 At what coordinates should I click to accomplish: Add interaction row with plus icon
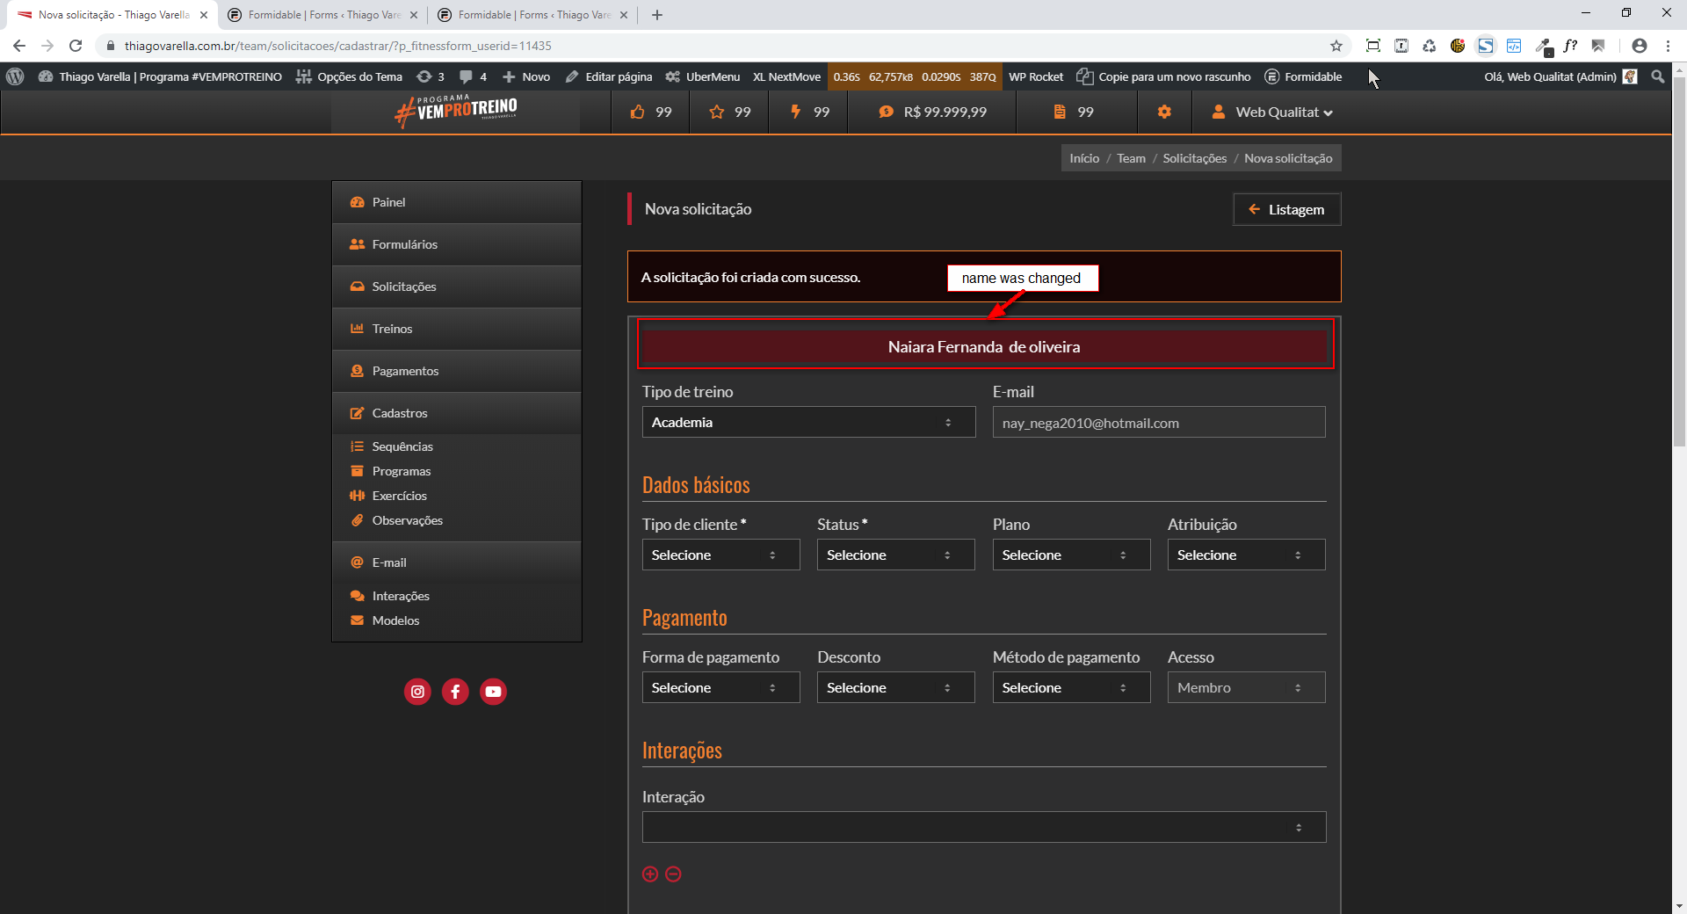pos(650,874)
